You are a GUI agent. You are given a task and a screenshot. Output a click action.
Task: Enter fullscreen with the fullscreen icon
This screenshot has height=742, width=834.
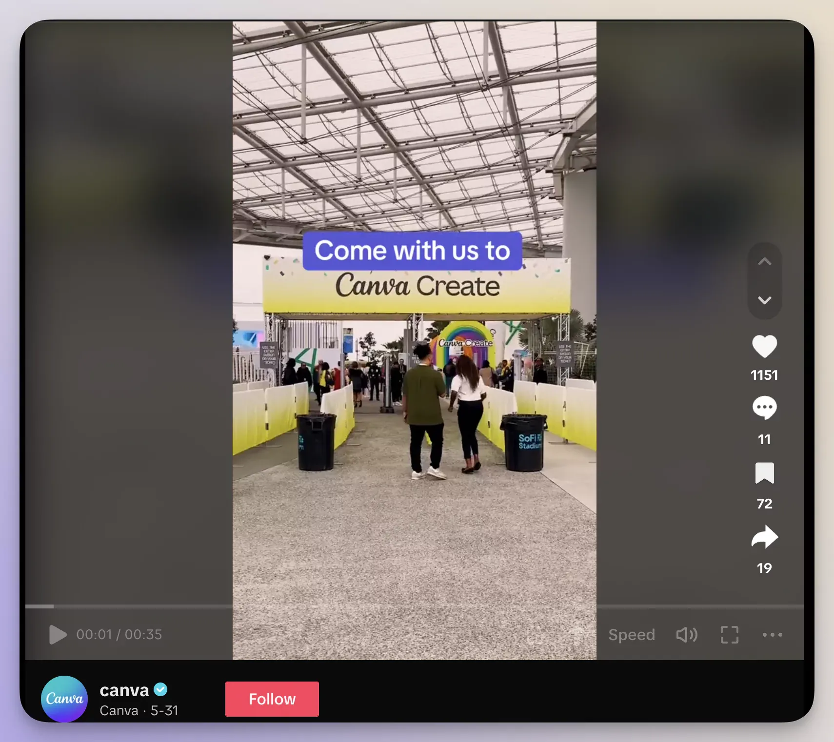click(730, 635)
